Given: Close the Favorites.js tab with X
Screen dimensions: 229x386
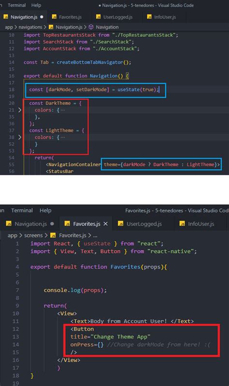Looking at the screenshot, I should (106, 224).
